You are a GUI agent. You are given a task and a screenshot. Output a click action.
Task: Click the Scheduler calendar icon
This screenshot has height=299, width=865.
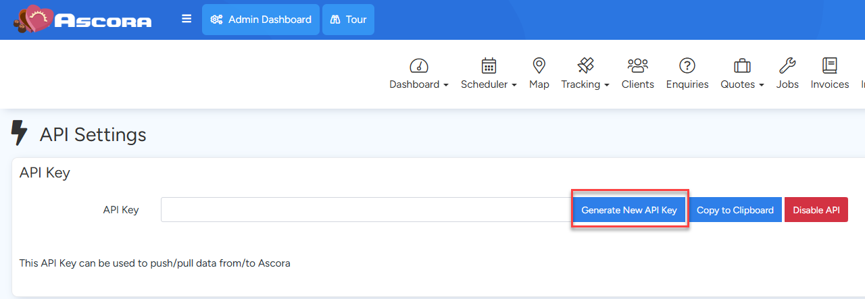489,65
